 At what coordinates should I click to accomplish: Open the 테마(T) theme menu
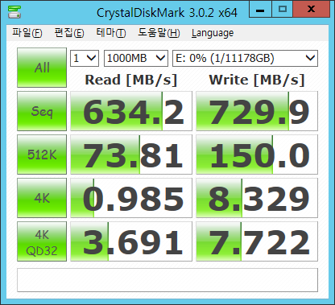tap(111, 33)
